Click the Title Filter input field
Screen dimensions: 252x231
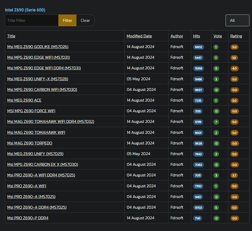[32, 21]
